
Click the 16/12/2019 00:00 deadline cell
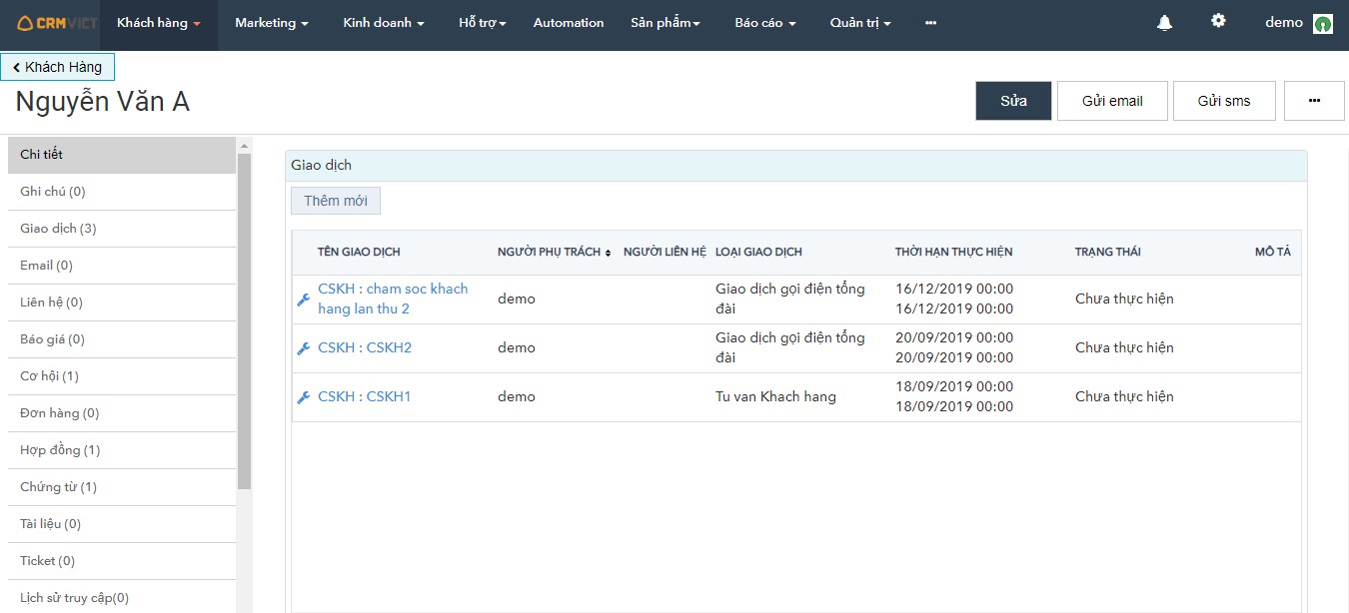[x=954, y=299]
